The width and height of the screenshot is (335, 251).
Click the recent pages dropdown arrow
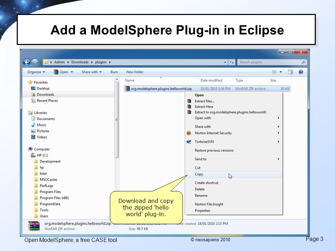coord(40,62)
